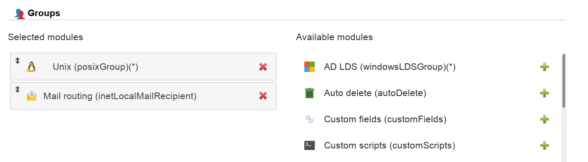This screenshot has height=162, width=588.
Task: Add the Auto delete module
Action: 545,93
